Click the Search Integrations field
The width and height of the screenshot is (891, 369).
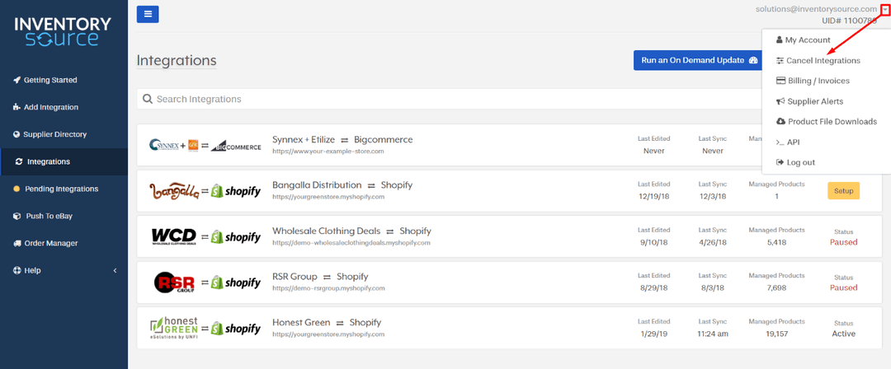[449, 99]
